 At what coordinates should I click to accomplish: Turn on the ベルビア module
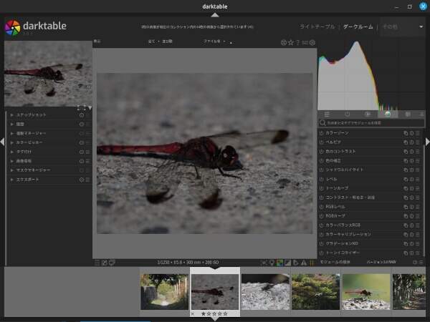(x=321, y=142)
